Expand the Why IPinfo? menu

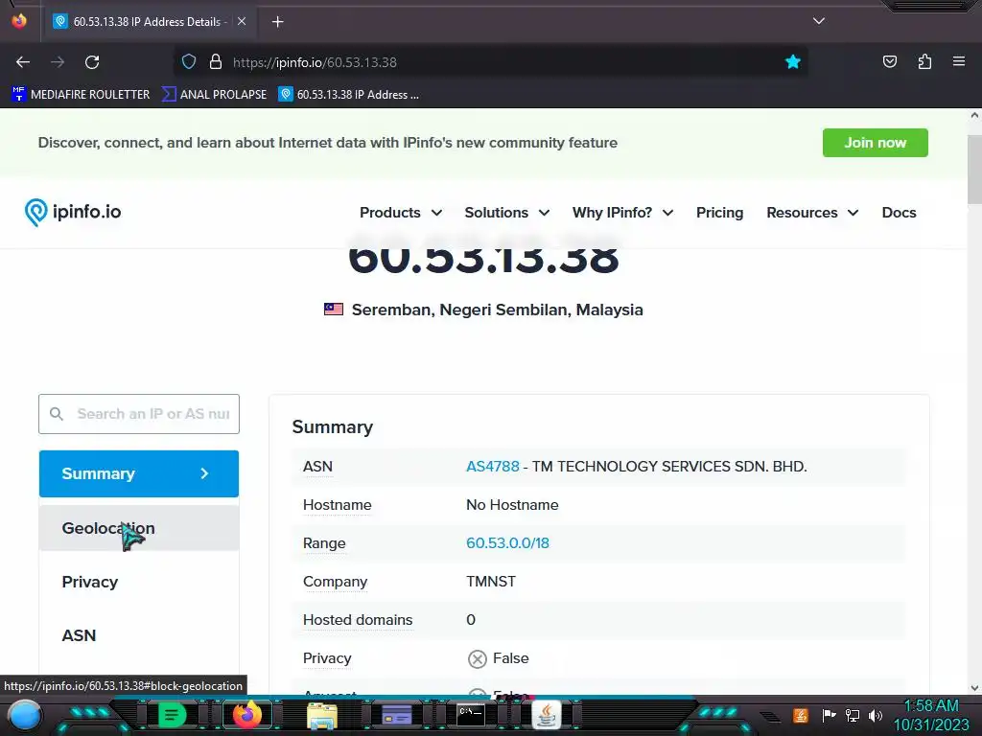[x=623, y=213]
